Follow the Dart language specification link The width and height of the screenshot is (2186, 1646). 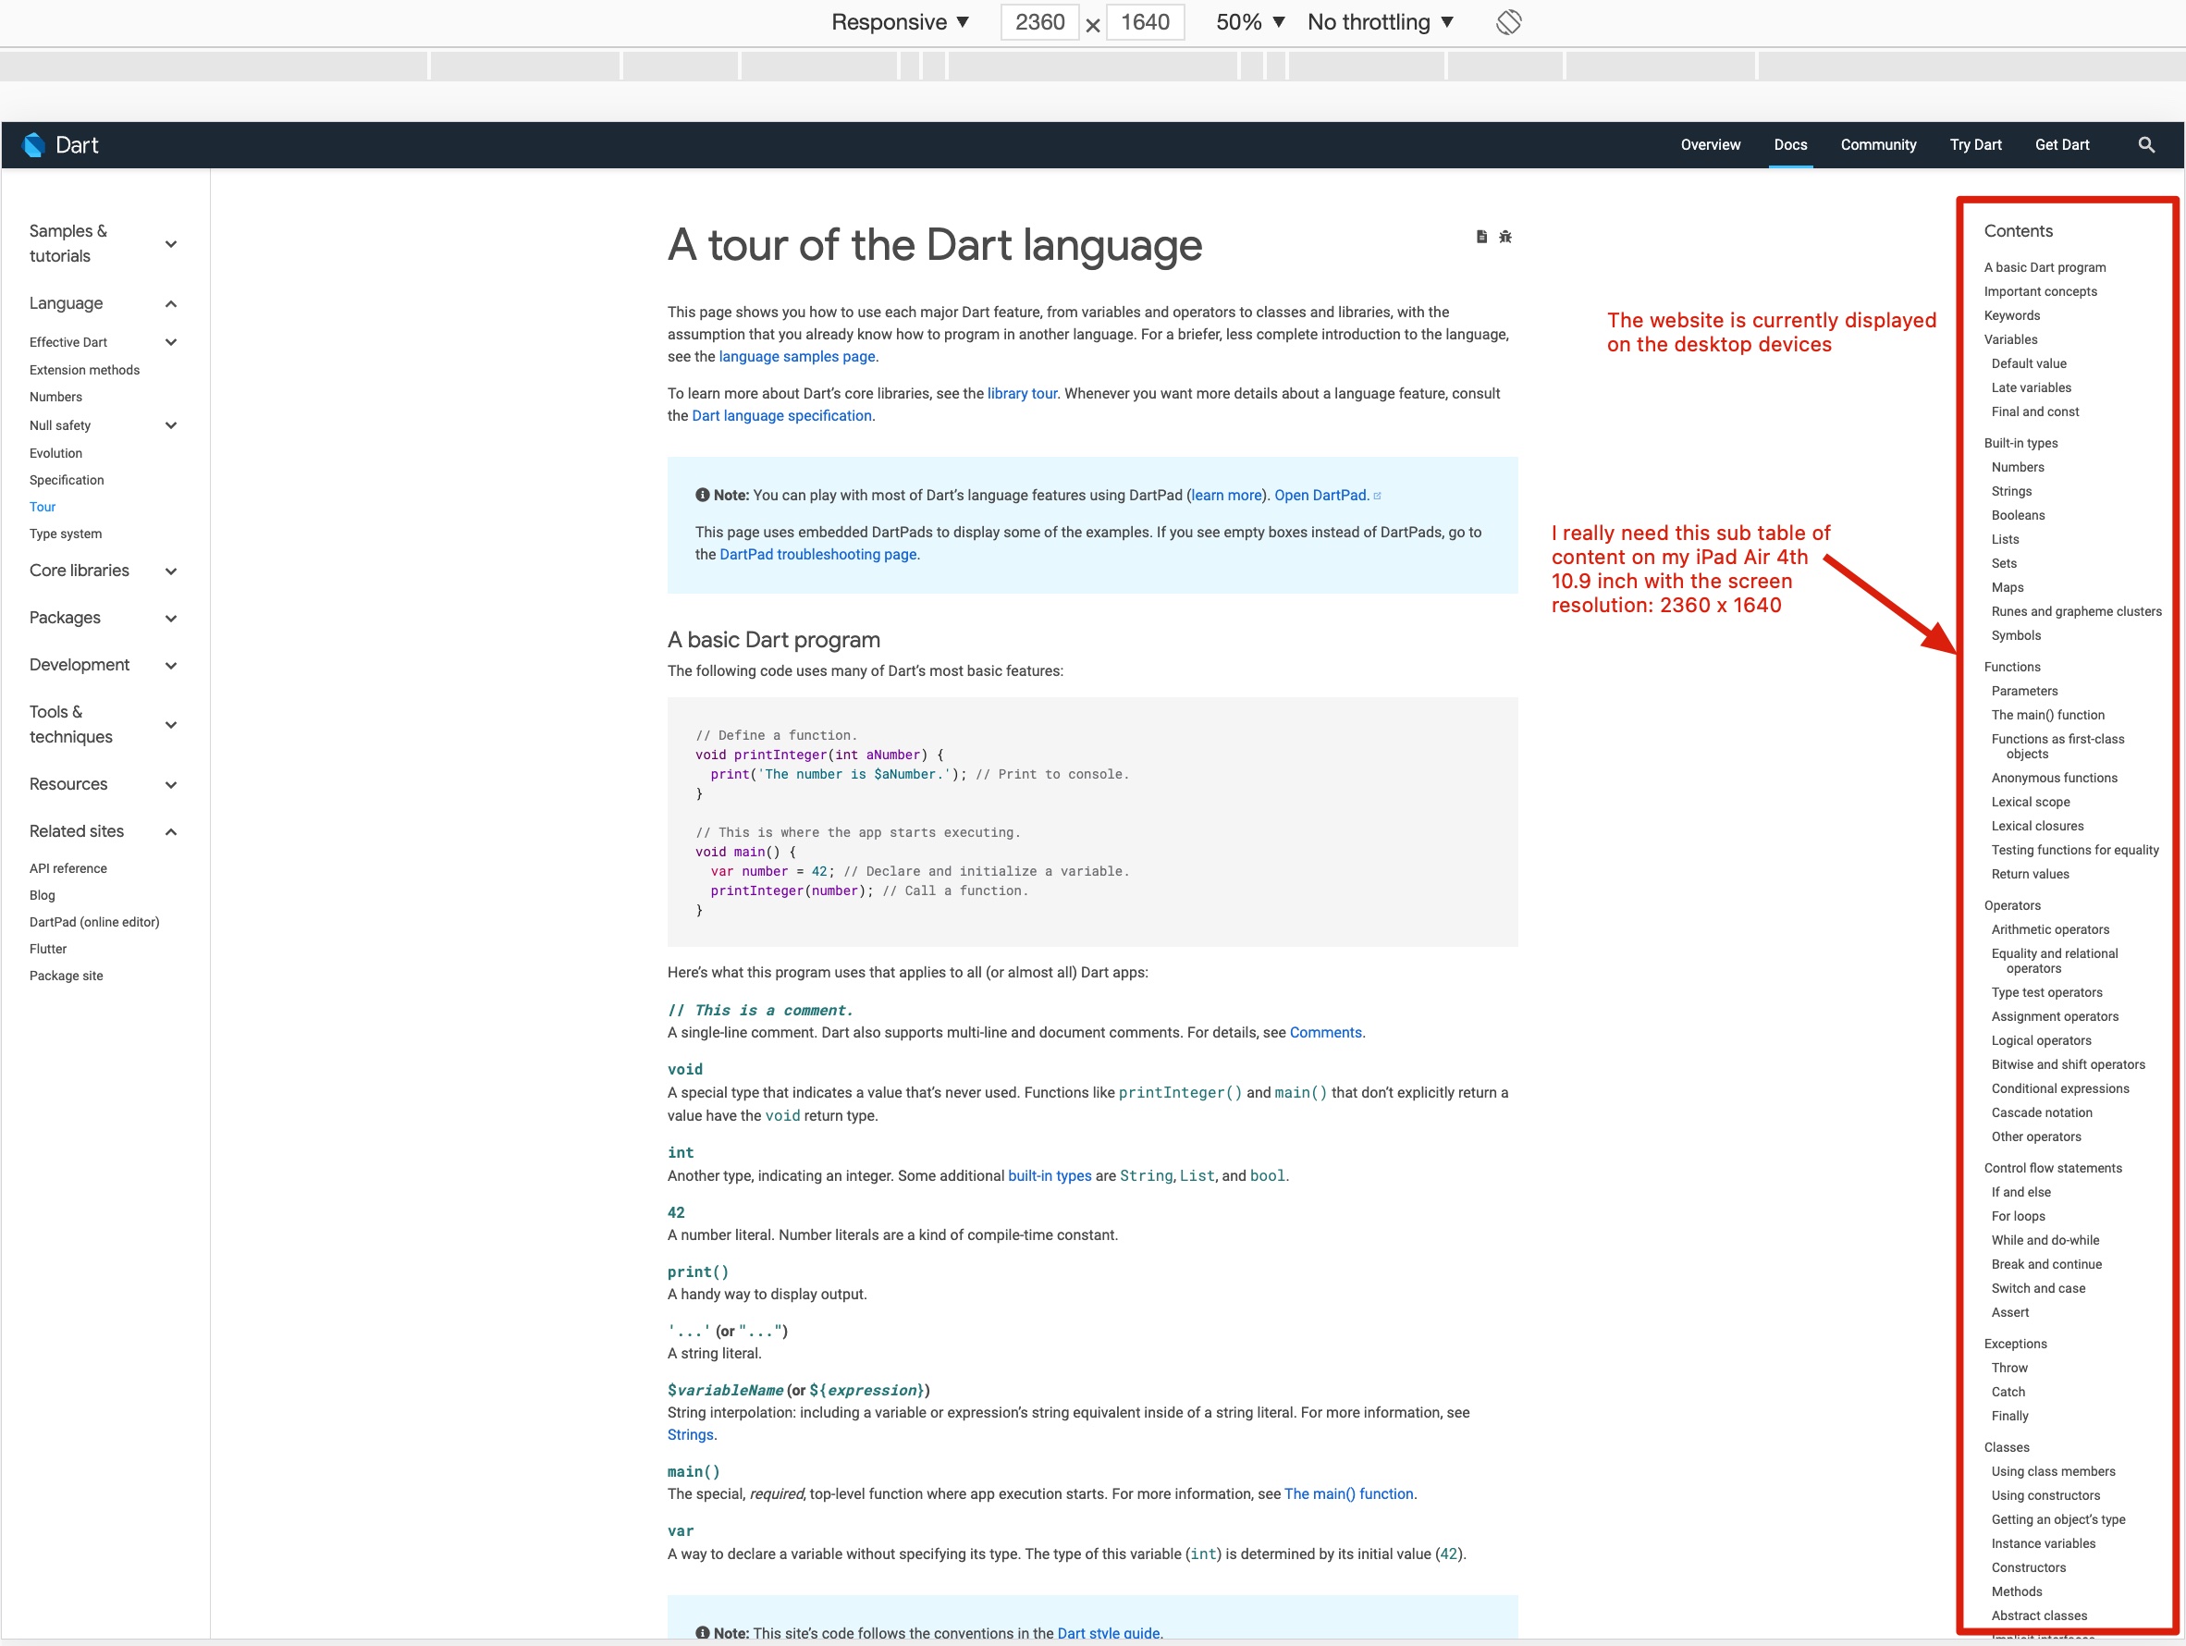coord(780,416)
